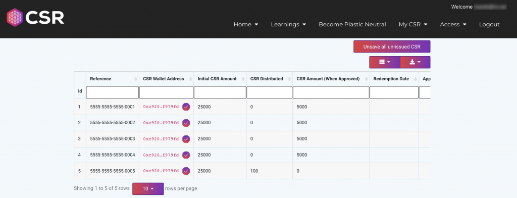This screenshot has height=198, width=517.
Task: Open the columns list toggle button
Action: pos(384,62)
